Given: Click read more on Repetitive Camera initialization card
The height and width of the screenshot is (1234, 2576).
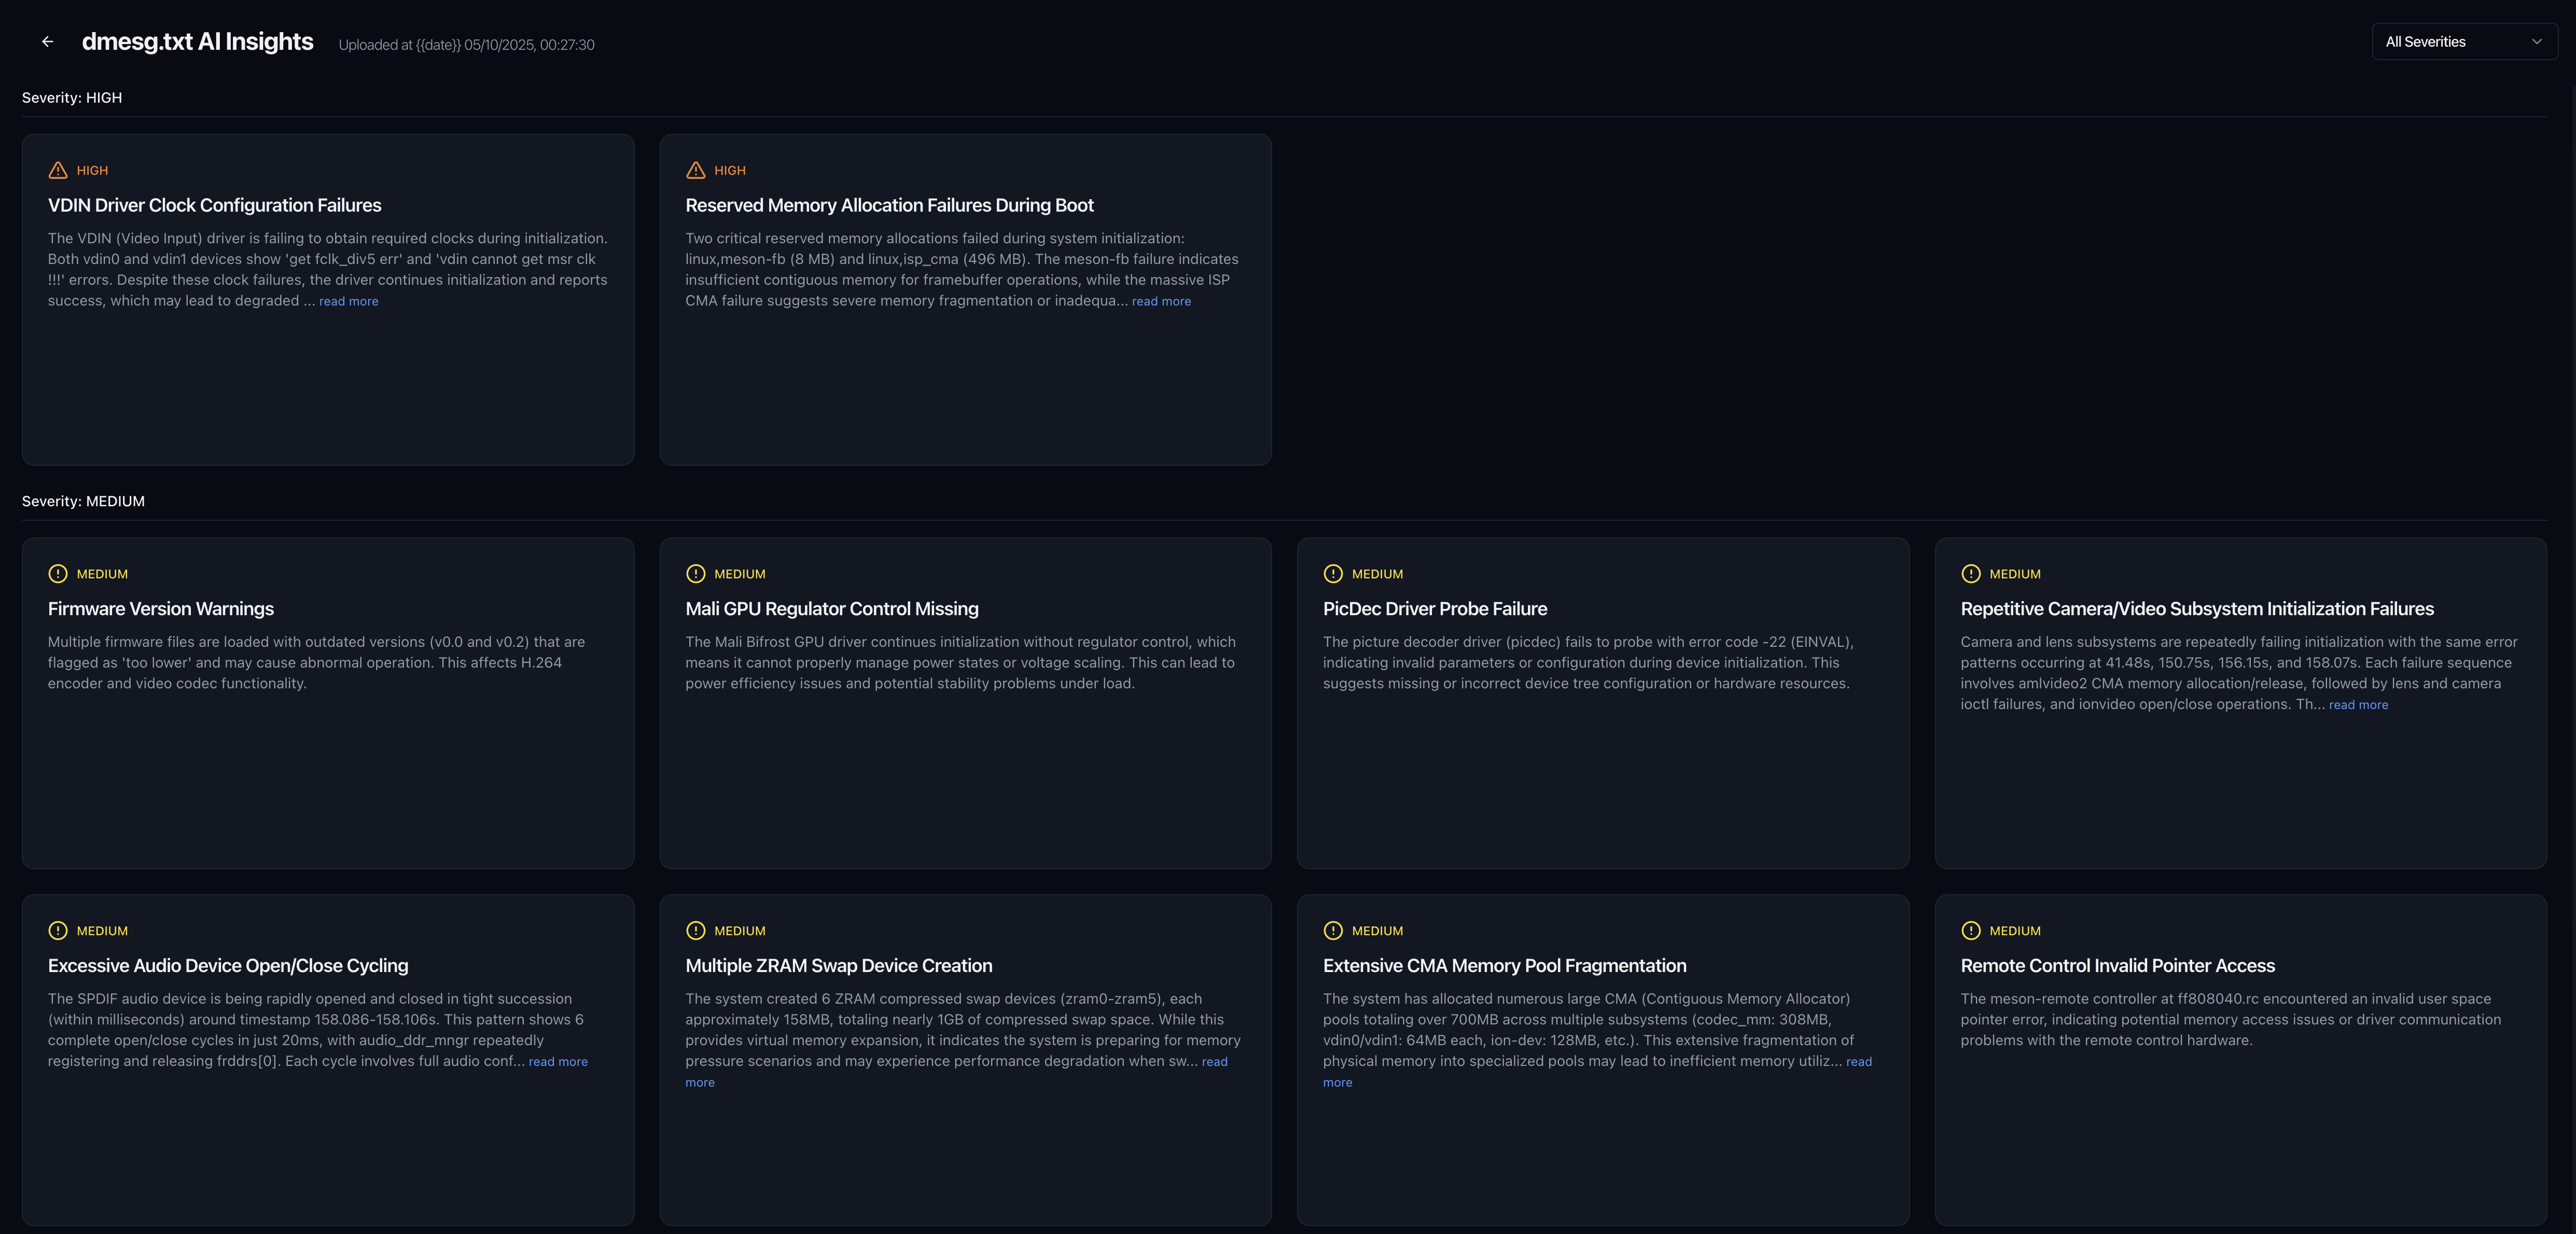Looking at the screenshot, I should (x=2358, y=705).
